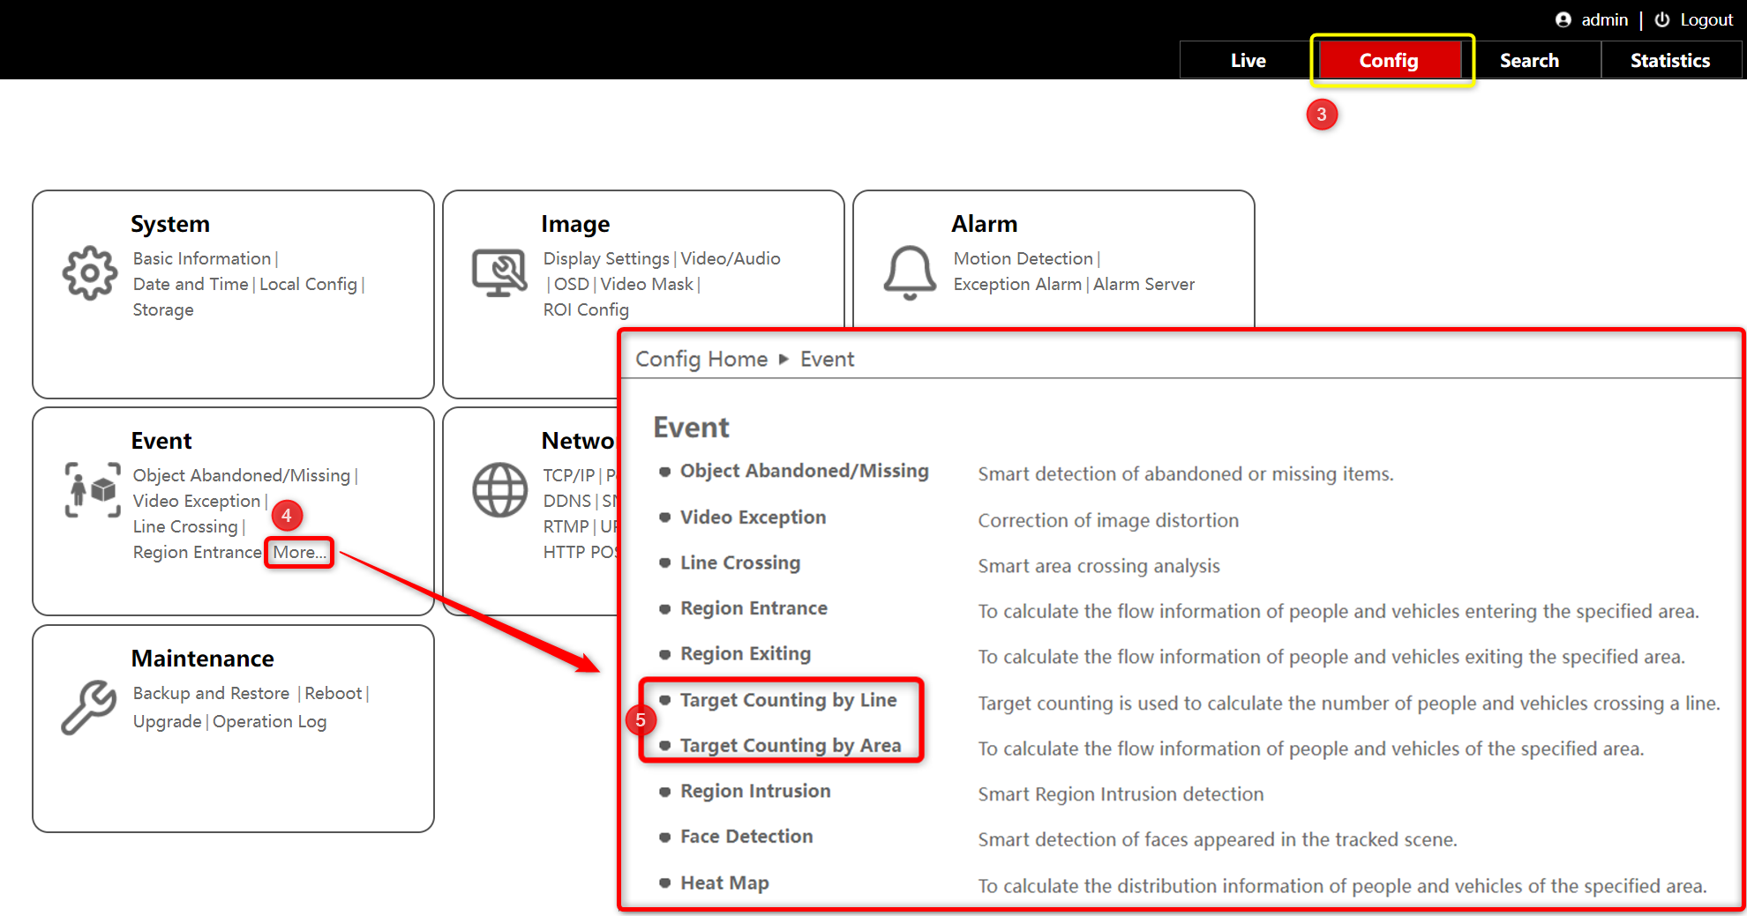Open Reboot under Maintenance
The image size is (1747, 916).
pos(333,693)
